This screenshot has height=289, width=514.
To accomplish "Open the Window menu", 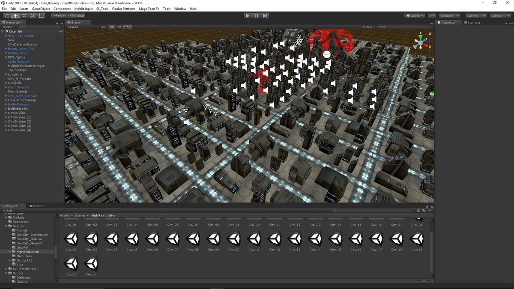I will pyautogui.click(x=180, y=9).
